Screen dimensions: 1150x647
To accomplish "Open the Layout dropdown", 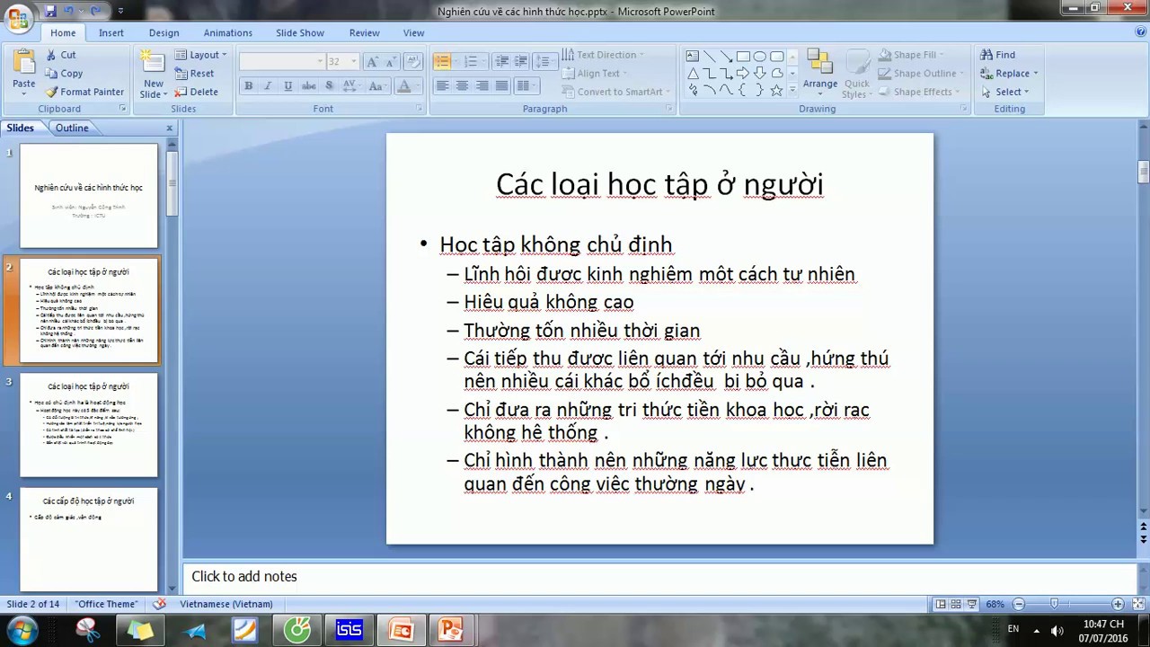I will click(x=201, y=55).
